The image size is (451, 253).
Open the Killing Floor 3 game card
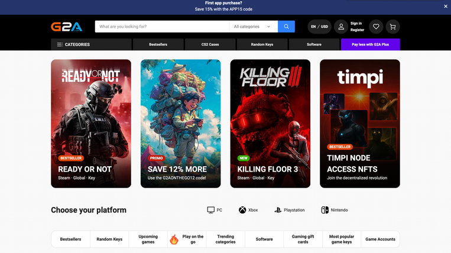click(270, 124)
